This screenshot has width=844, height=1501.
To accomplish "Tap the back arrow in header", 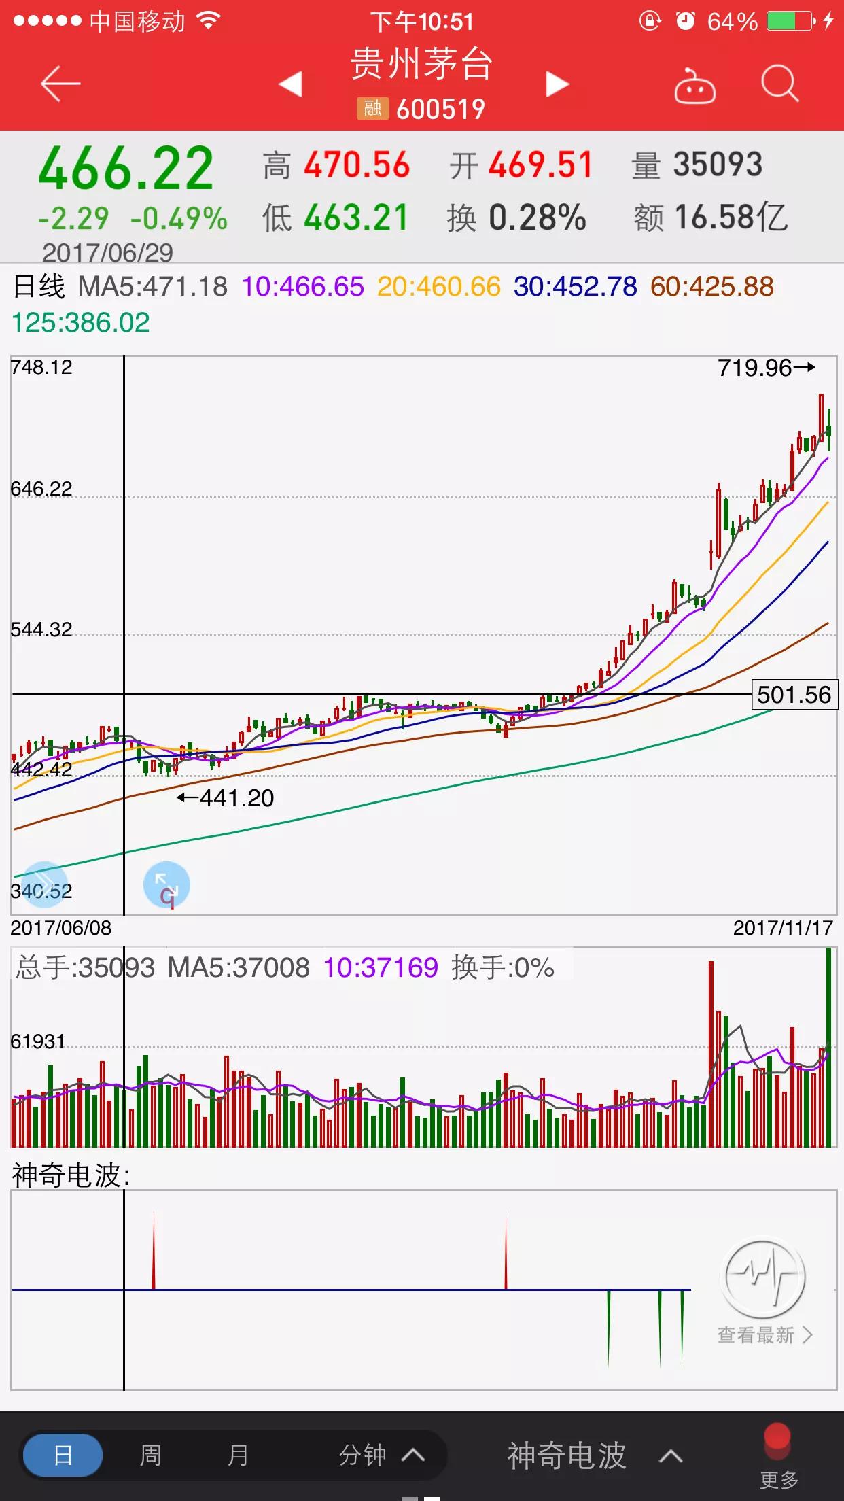I will [x=60, y=84].
